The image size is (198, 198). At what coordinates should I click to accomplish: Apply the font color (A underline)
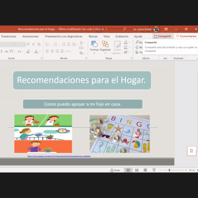click(36, 51)
